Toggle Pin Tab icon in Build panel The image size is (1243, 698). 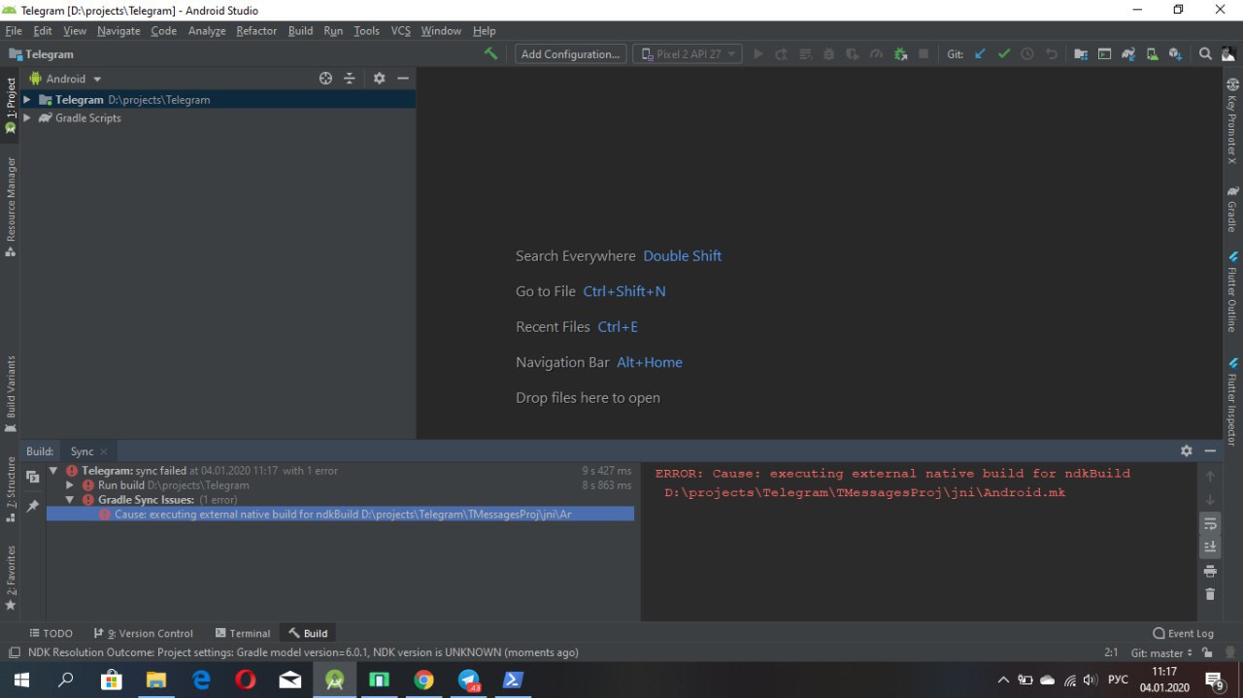[x=32, y=506]
